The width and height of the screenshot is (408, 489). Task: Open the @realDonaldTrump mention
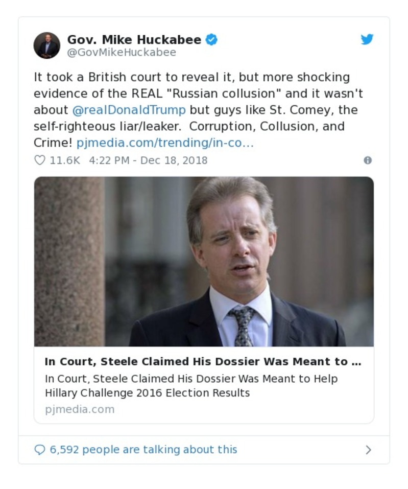click(x=128, y=110)
